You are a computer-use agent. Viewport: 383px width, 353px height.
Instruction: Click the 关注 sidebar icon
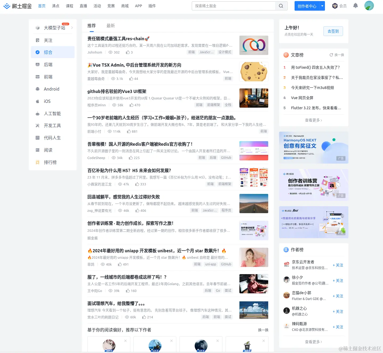[38, 40]
